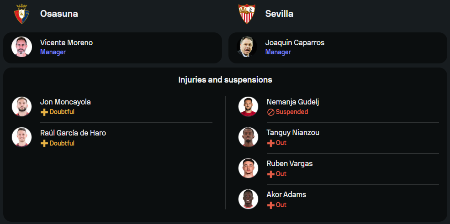Click the red Out cross for Nianzou
The height and width of the screenshot is (224, 450).
270,143
